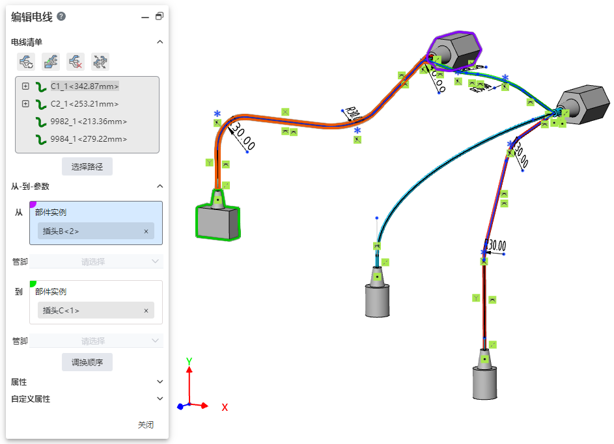Open help for 编辑电线 panel

tap(61, 17)
